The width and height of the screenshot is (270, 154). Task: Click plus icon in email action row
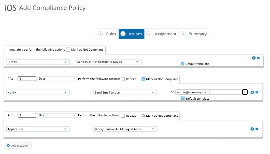click(x=252, y=92)
